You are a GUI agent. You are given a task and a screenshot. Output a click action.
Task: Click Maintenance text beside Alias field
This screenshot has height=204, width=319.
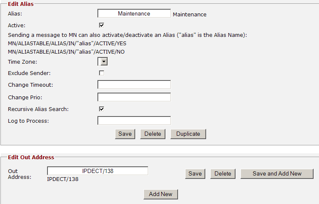(x=190, y=14)
